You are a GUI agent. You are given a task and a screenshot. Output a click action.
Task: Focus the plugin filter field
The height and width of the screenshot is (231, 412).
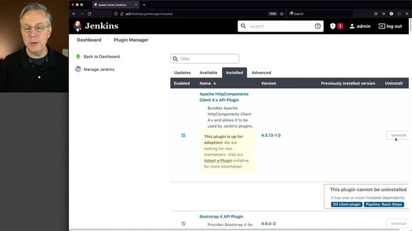(x=205, y=58)
